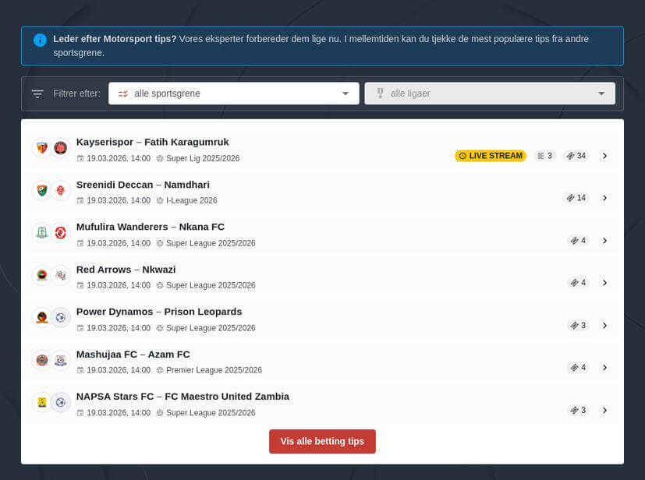This screenshot has height=480, width=645.
Task: Click the Fatih Karagumruk team logo
Action: point(61,147)
